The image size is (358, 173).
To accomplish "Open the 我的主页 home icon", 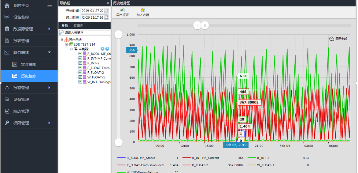I will click(7, 5).
